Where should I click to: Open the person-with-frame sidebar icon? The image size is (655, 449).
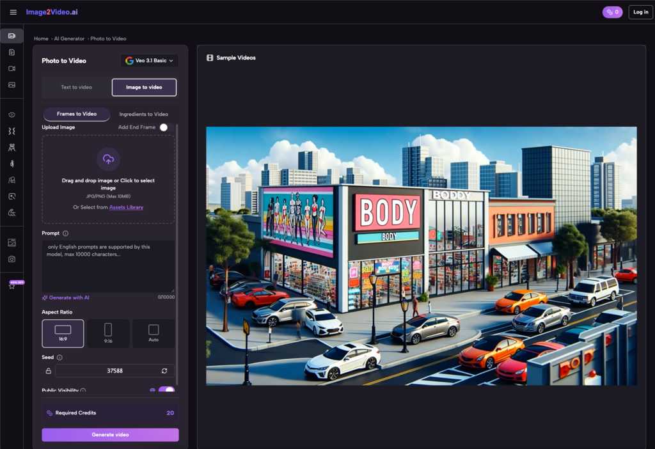click(x=12, y=180)
